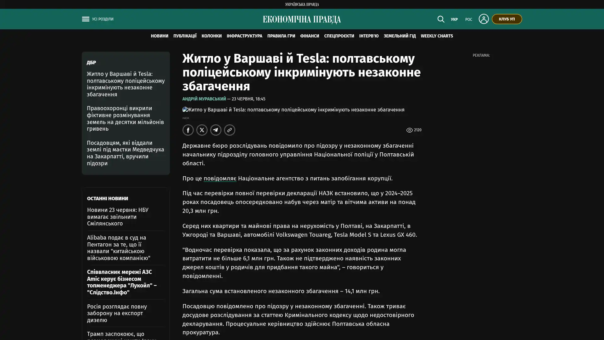The width and height of the screenshot is (604, 340).
Task: Open news about Russia diesel export ban
Action: click(117, 313)
